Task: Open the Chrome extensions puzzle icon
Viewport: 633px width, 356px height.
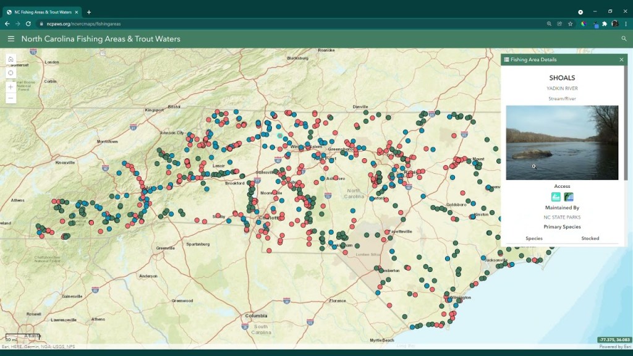Action: (605, 24)
